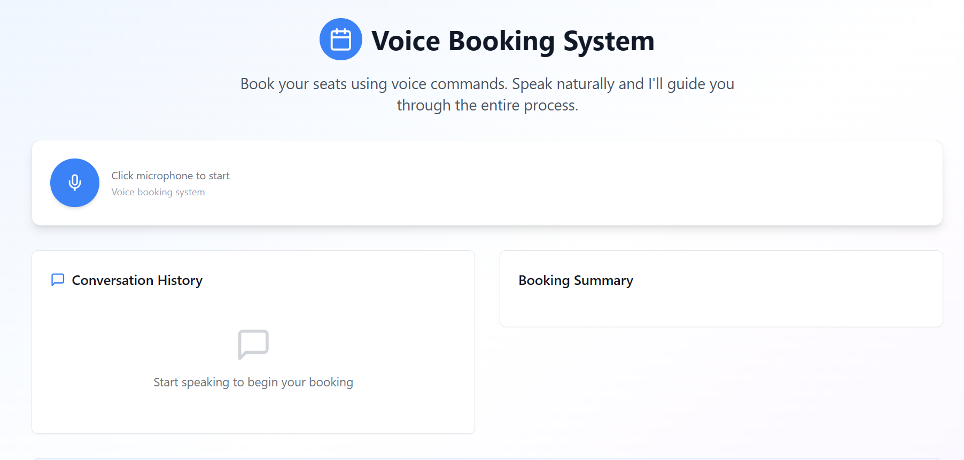Click the instructions text under the title
The width and height of the screenshot is (964, 460).
487,94
